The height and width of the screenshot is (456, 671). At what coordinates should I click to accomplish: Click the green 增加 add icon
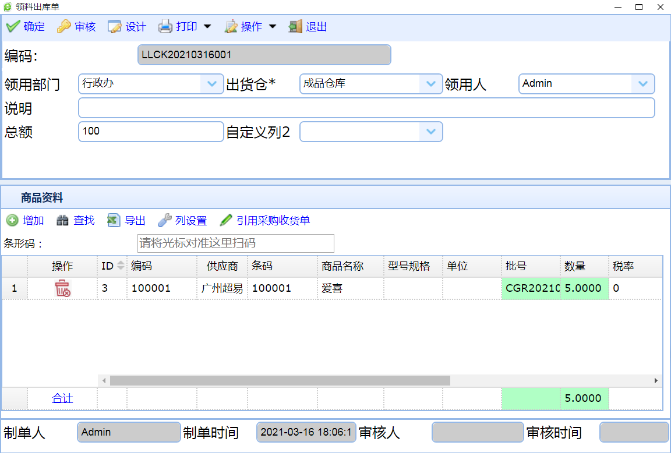tap(12, 221)
